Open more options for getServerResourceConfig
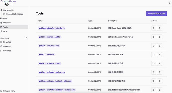 tap(159, 72)
